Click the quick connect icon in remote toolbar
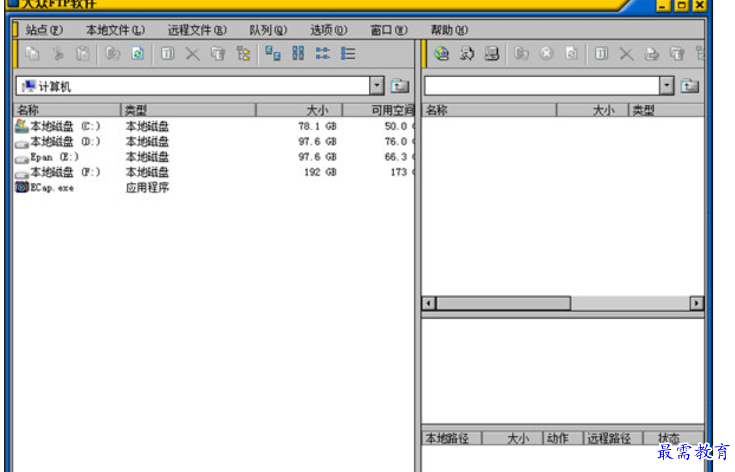The width and height of the screenshot is (735, 472). pos(467,54)
